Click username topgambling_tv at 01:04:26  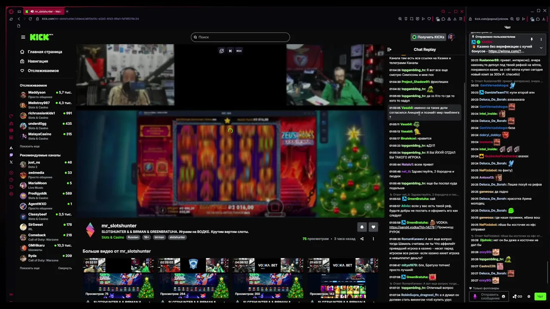coord(413,70)
